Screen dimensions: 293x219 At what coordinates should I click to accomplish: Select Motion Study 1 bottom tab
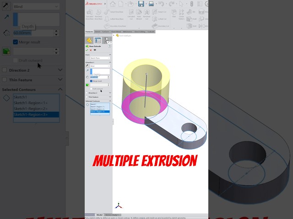112,215
